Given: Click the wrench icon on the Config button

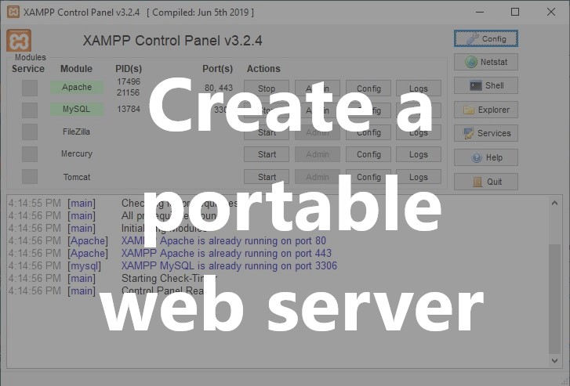Looking at the screenshot, I should [473, 38].
